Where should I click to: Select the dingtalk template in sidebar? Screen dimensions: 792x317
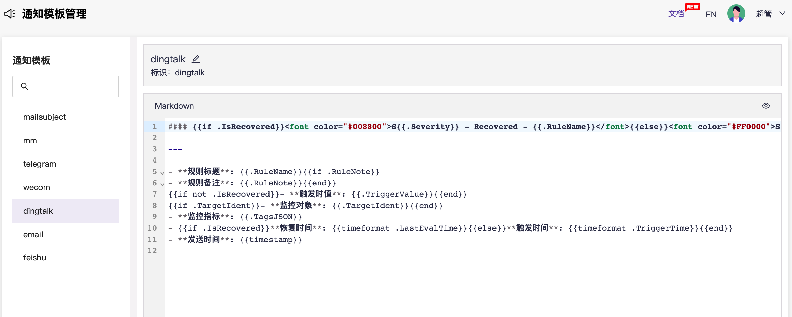(38, 211)
